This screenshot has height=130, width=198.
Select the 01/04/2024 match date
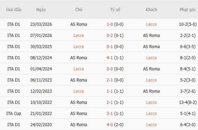[41, 69]
